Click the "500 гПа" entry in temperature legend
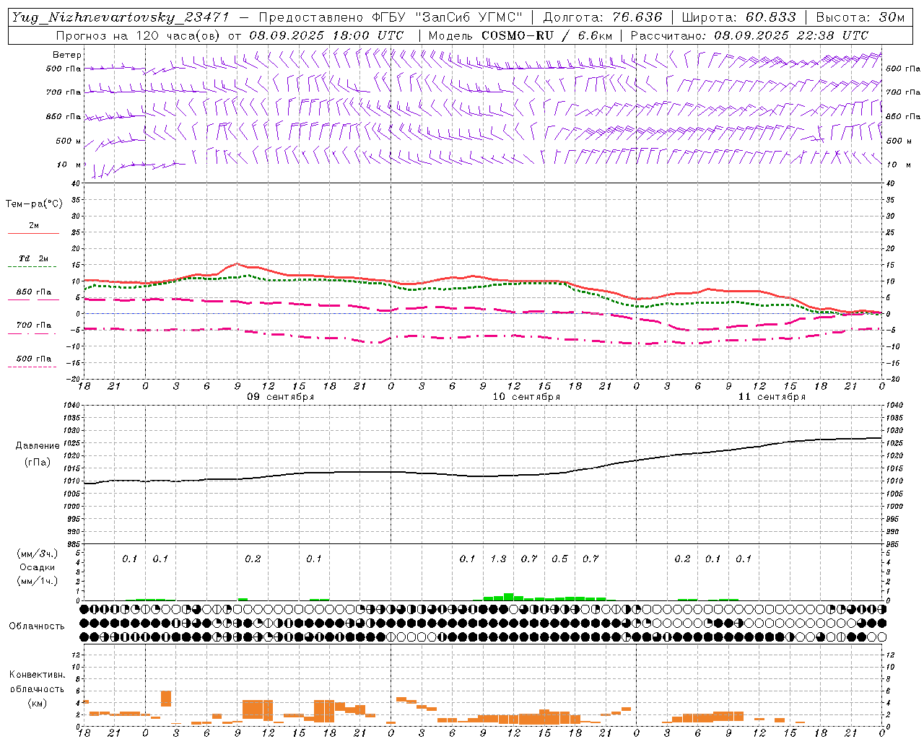The width and height of the screenshot is (924, 739). pyautogui.click(x=34, y=359)
